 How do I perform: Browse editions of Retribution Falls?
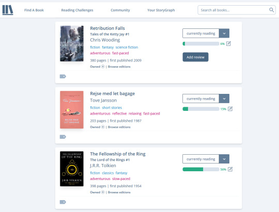[119, 67]
